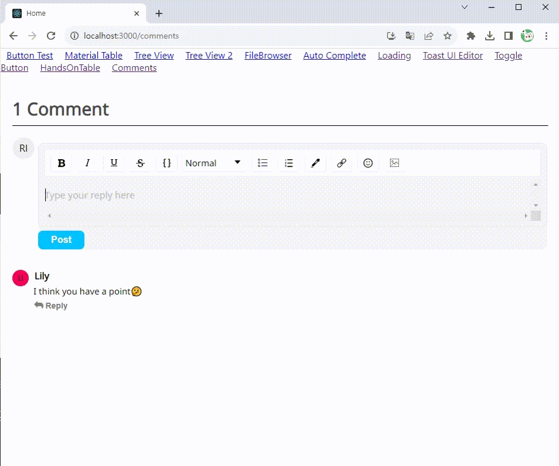Click editor scroll down arrow
The image size is (559, 466).
click(x=536, y=205)
